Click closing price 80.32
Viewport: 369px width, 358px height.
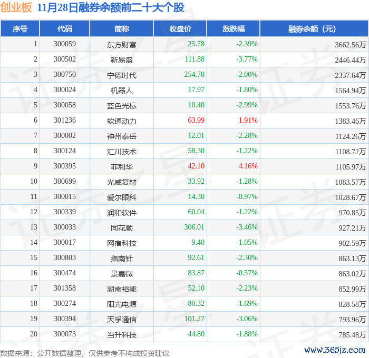196,303
